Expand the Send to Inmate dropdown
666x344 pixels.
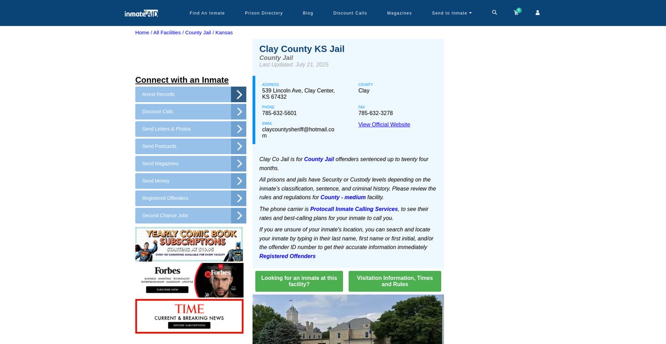coord(452,13)
